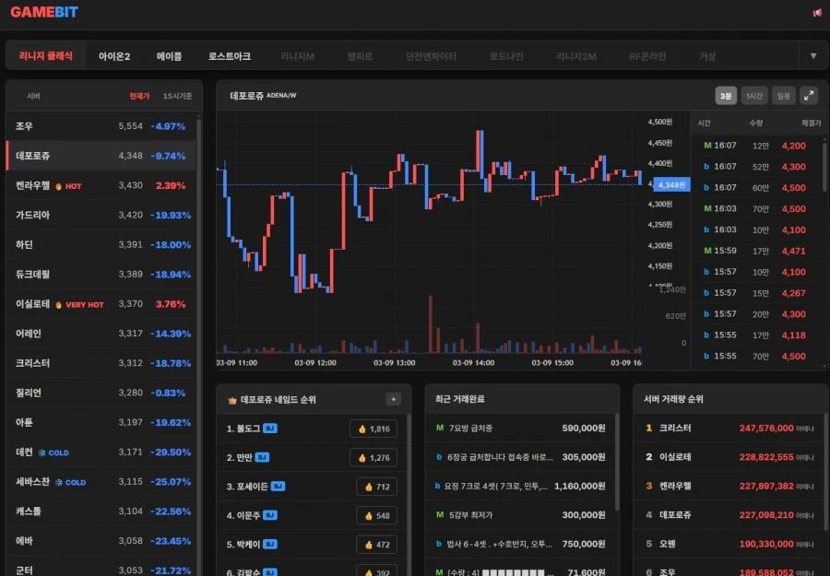Select the 듀크데필 server row
This screenshot has width=830, height=576.
pos(101,274)
